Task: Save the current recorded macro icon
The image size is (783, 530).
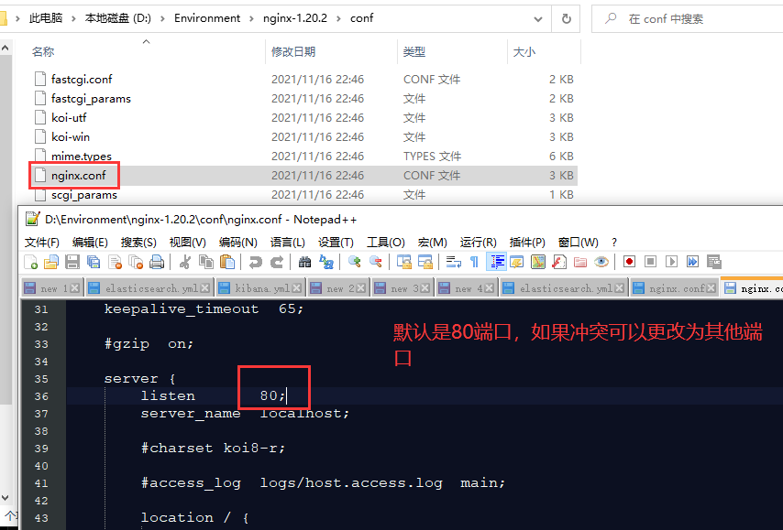Action: click(x=714, y=262)
